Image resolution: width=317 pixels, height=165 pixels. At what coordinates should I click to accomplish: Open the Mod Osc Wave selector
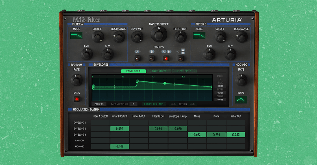point(241,100)
